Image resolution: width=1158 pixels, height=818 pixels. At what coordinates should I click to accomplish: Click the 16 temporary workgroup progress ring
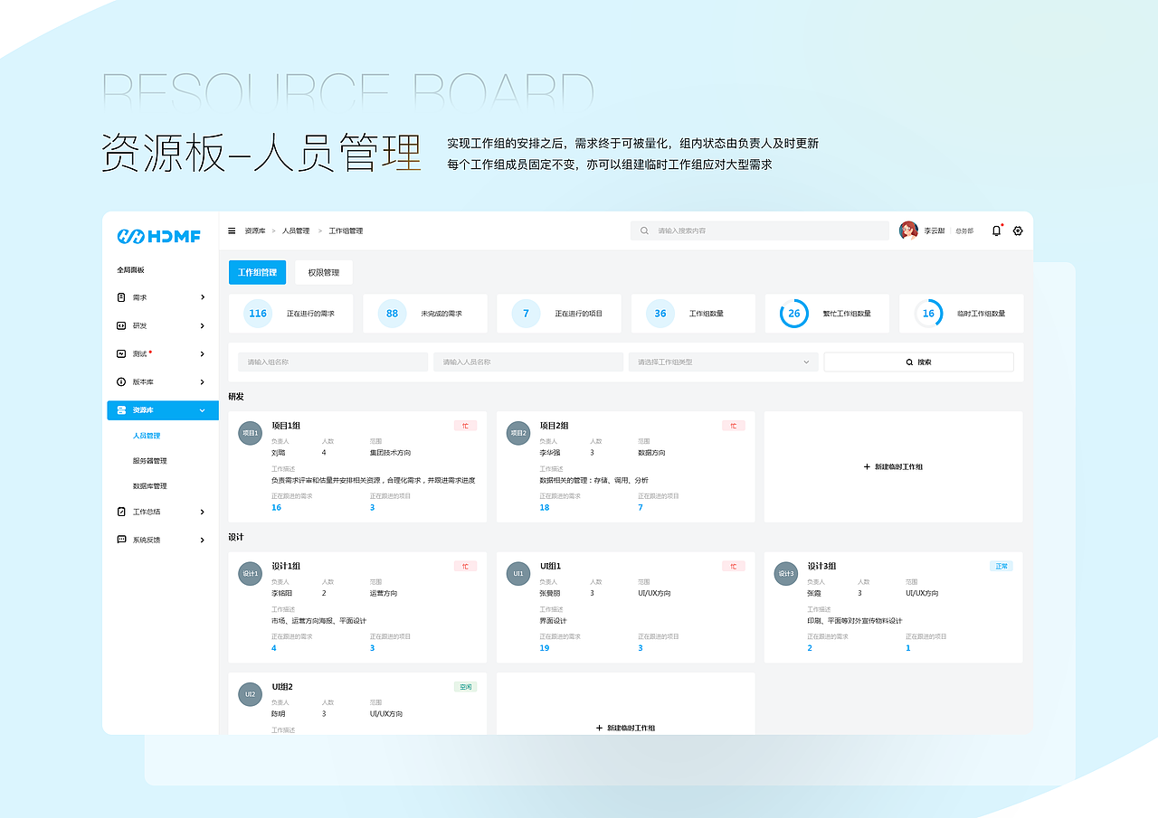click(927, 314)
